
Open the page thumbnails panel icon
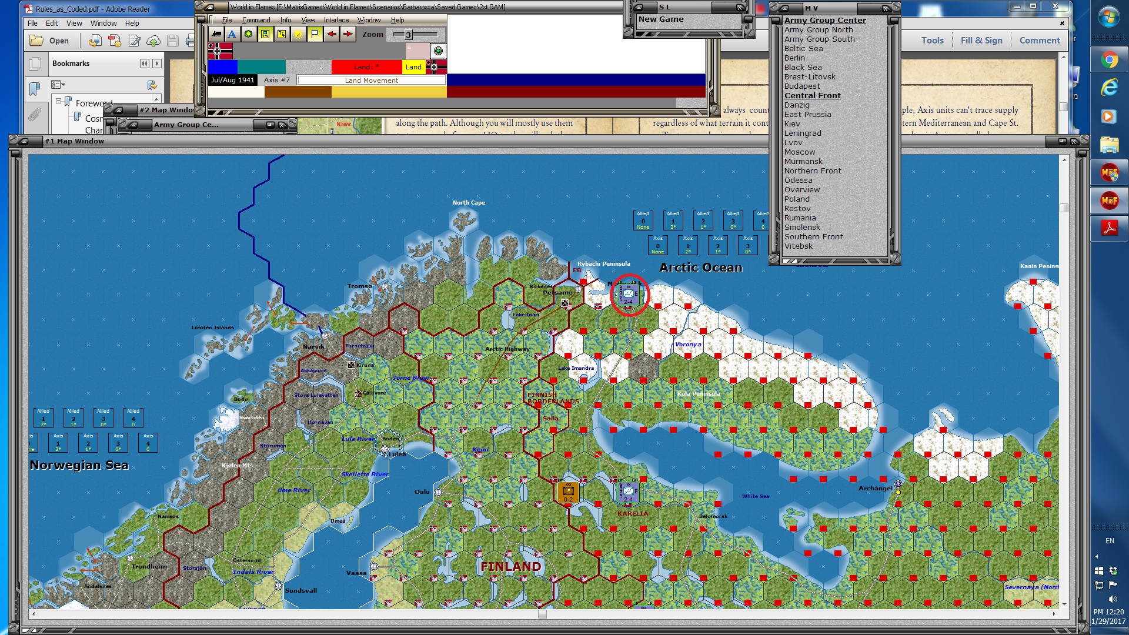(x=35, y=63)
